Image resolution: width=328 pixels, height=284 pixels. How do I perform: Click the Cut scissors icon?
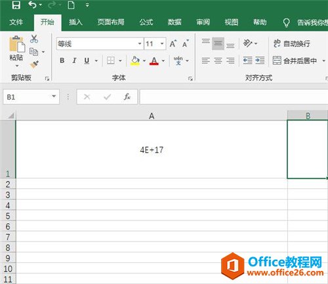34,39
